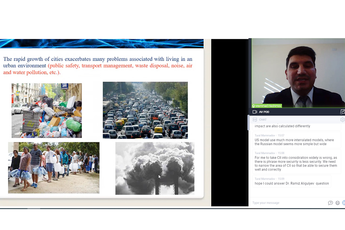Click the AV POD camera icon
This screenshot has height=230, width=345.
click(255, 112)
